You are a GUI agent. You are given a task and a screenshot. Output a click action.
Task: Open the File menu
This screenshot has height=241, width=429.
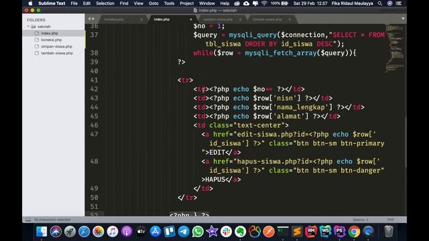point(74,3)
